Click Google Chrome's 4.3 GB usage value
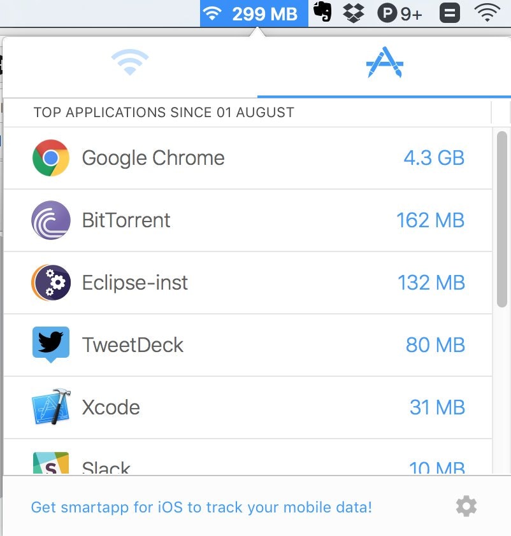 (434, 158)
